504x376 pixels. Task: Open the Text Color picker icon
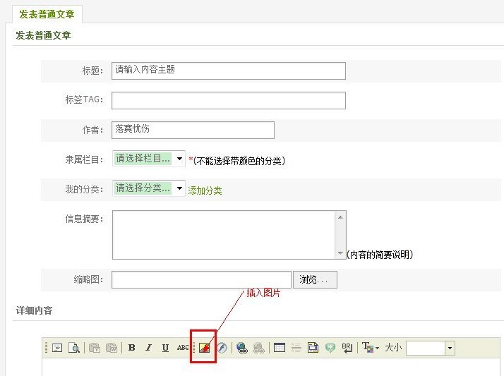point(371,347)
